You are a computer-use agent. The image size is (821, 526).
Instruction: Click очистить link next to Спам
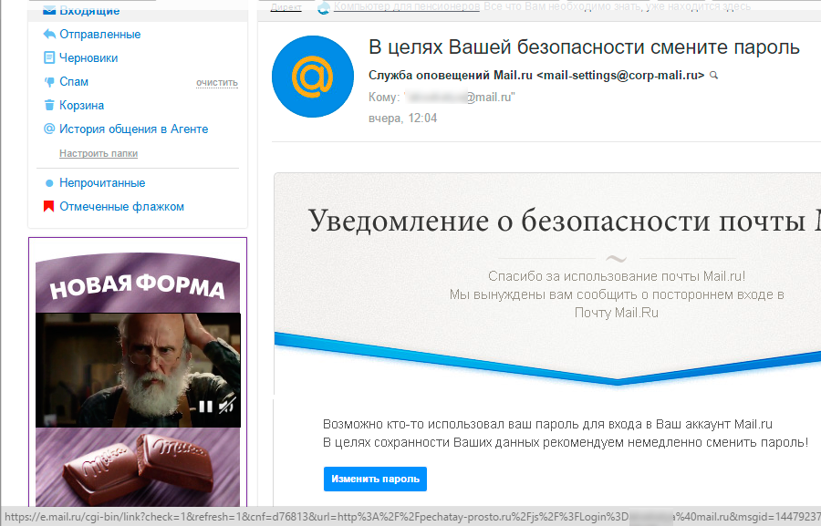click(x=217, y=83)
